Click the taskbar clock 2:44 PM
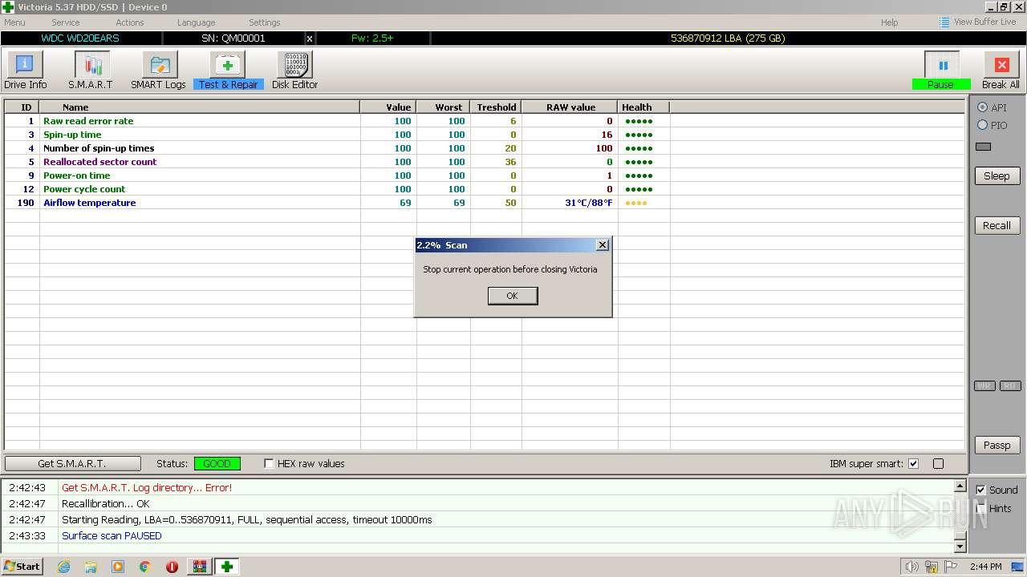Image resolution: width=1027 pixels, height=577 pixels. click(x=985, y=567)
